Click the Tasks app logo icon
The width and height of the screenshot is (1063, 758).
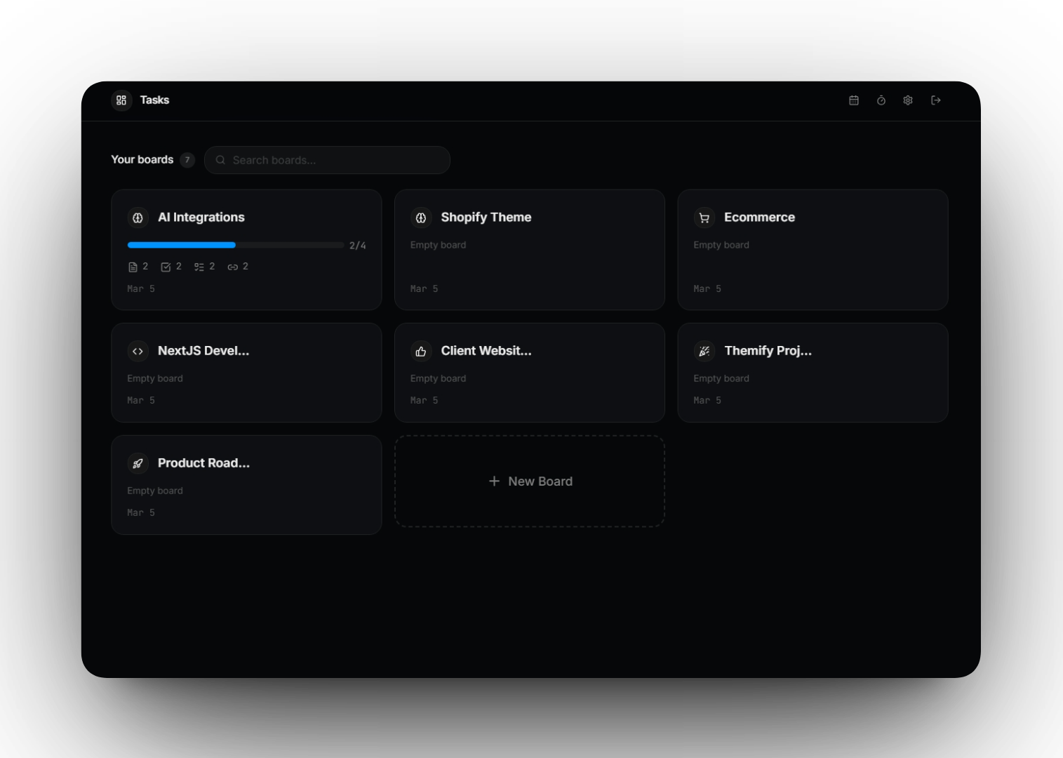[121, 100]
